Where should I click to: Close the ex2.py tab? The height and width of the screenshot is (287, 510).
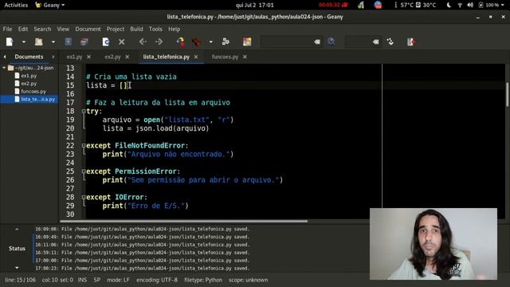pos(127,57)
